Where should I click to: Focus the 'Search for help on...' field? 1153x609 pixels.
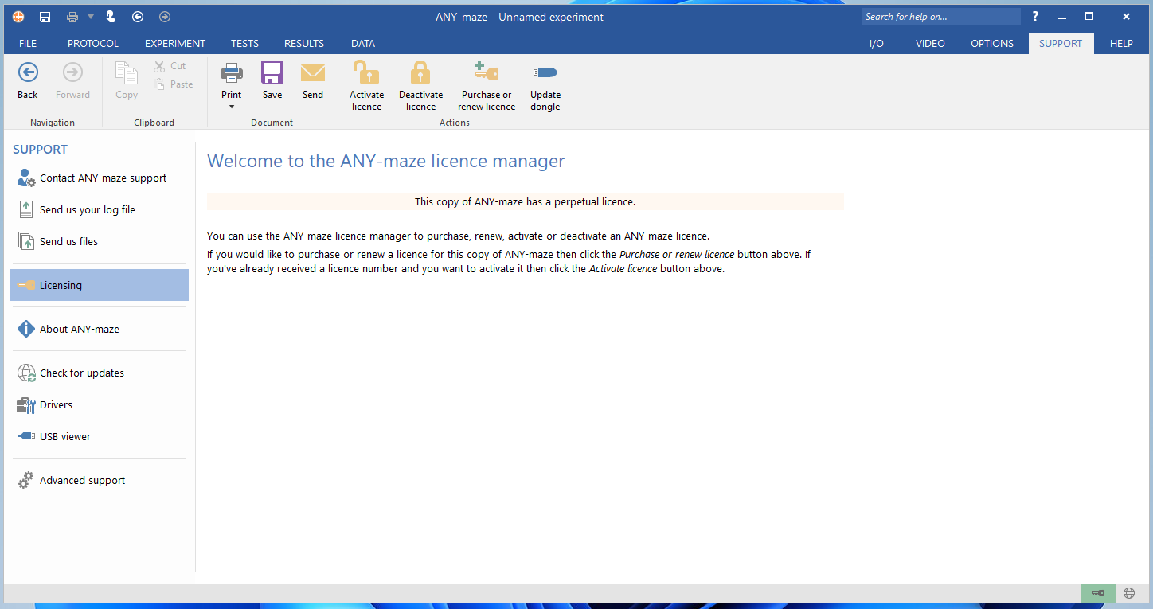pos(940,17)
